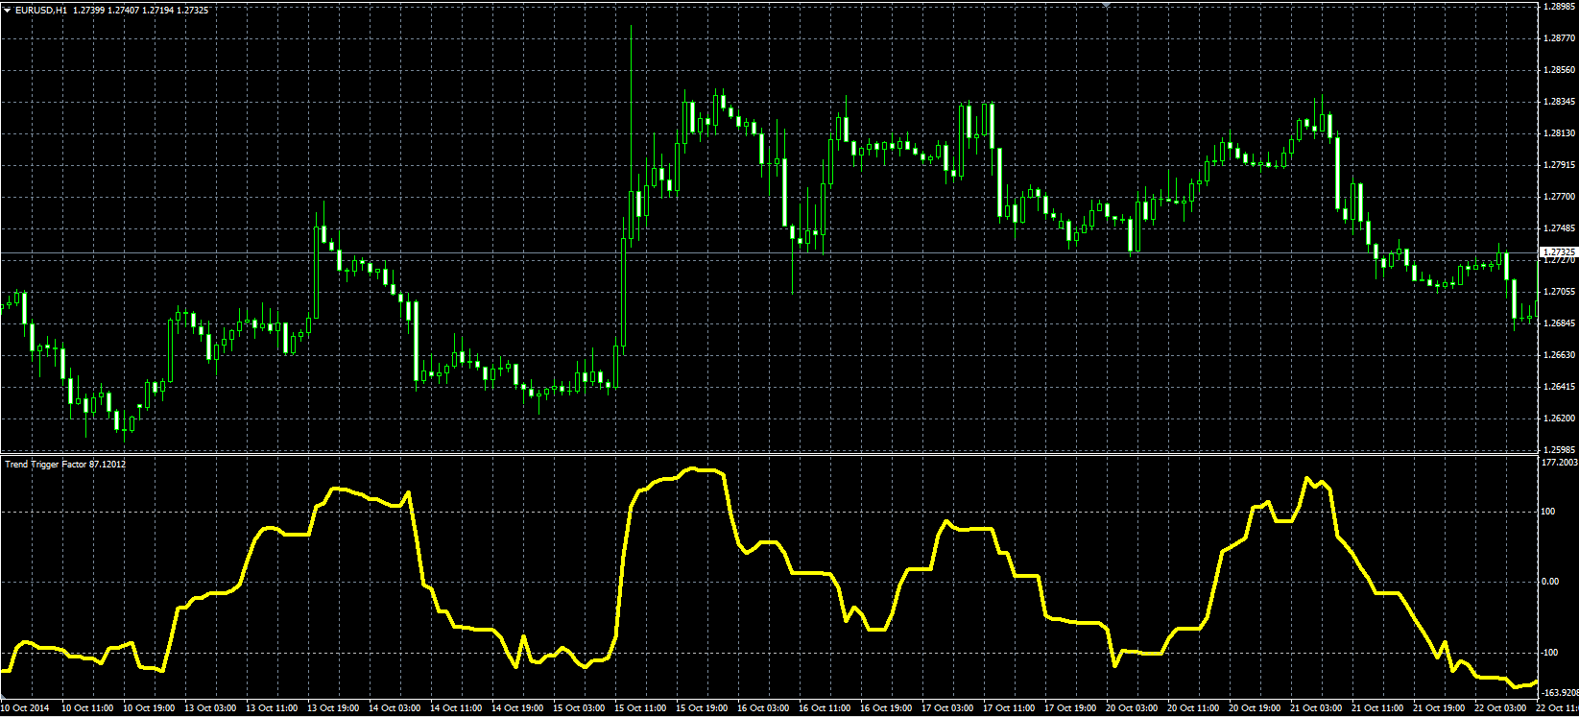Click the 13 Oct 19:00 time label
The width and height of the screenshot is (1579, 717).
(x=333, y=708)
